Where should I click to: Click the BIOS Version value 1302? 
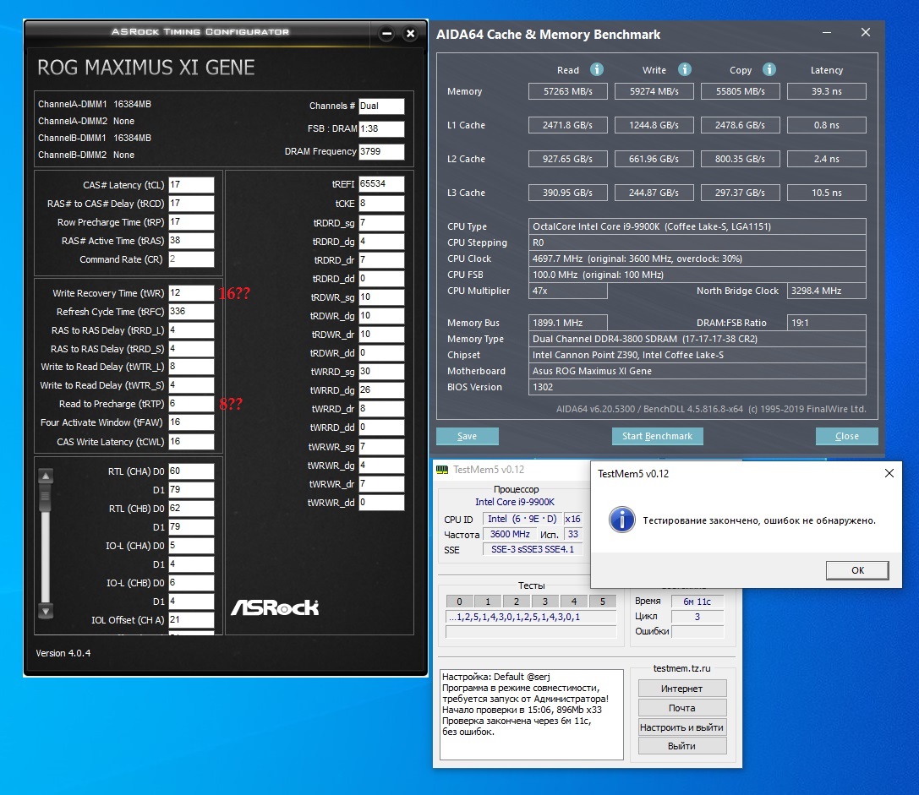click(x=697, y=387)
